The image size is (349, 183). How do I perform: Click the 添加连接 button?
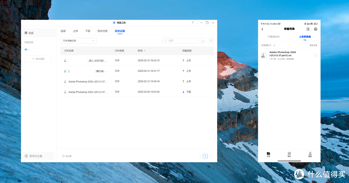click(x=38, y=59)
